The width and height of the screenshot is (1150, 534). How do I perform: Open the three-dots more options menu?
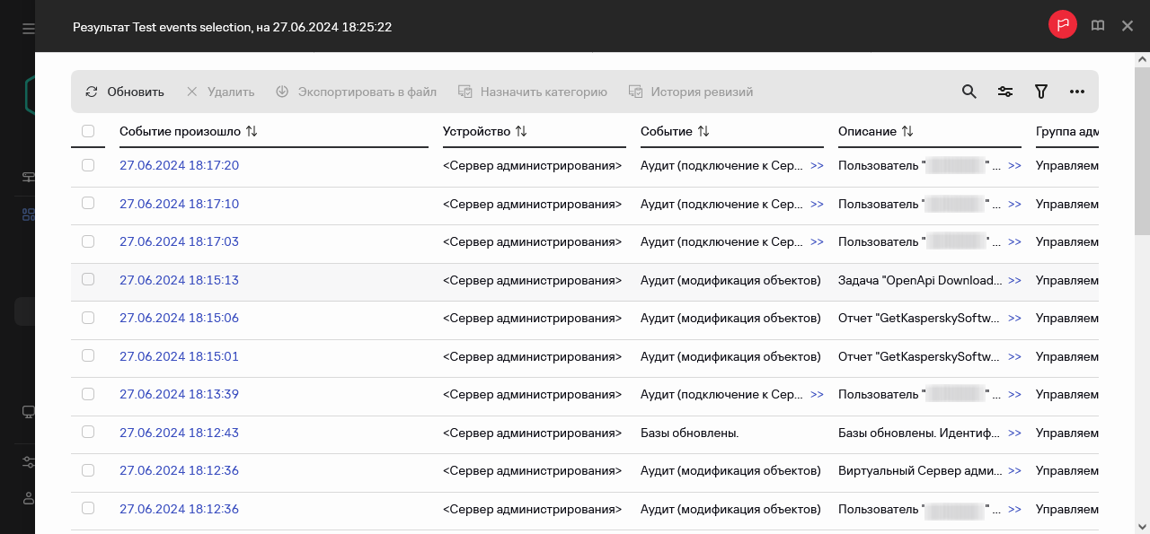pyautogui.click(x=1077, y=92)
